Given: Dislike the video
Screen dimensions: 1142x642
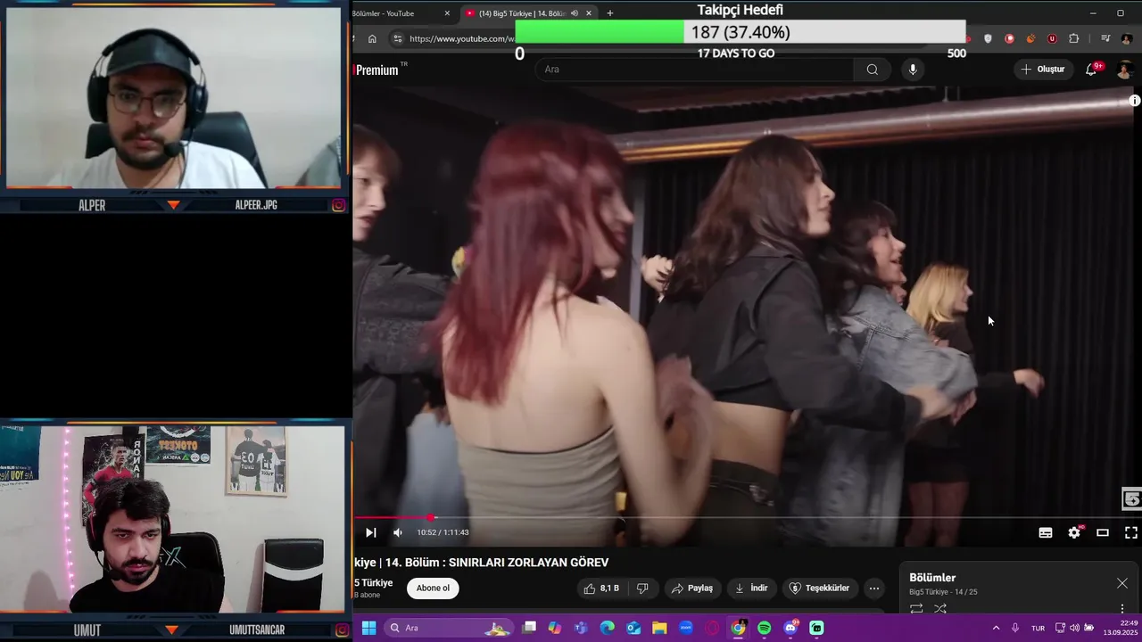Looking at the screenshot, I should pyautogui.click(x=641, y=588).
